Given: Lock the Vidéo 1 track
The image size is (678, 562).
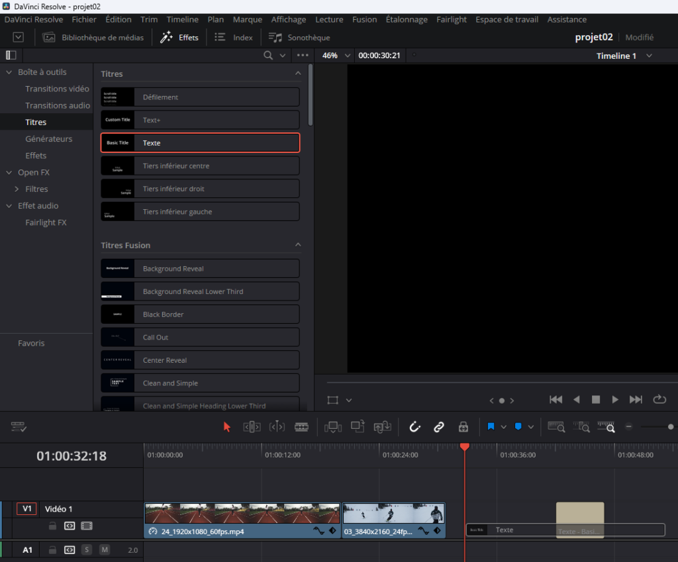Looking at the screenshot, I should point(52,526).
